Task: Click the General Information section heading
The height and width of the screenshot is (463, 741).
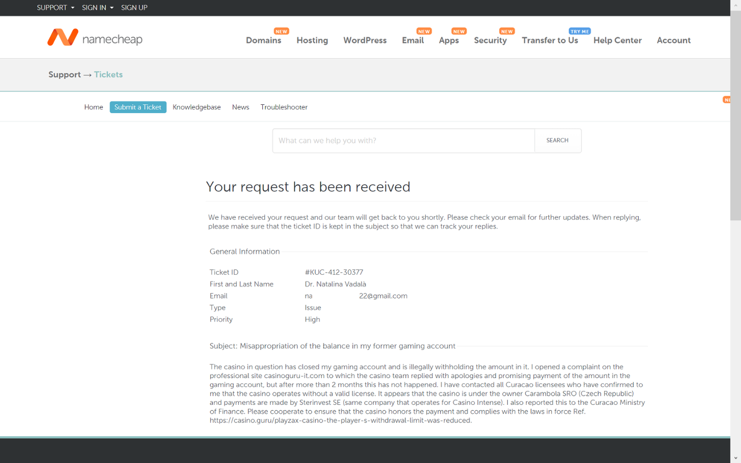Action: point(245,252)
